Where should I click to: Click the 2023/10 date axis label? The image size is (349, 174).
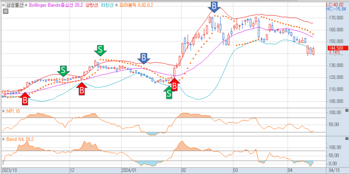(x=9, y=170)
